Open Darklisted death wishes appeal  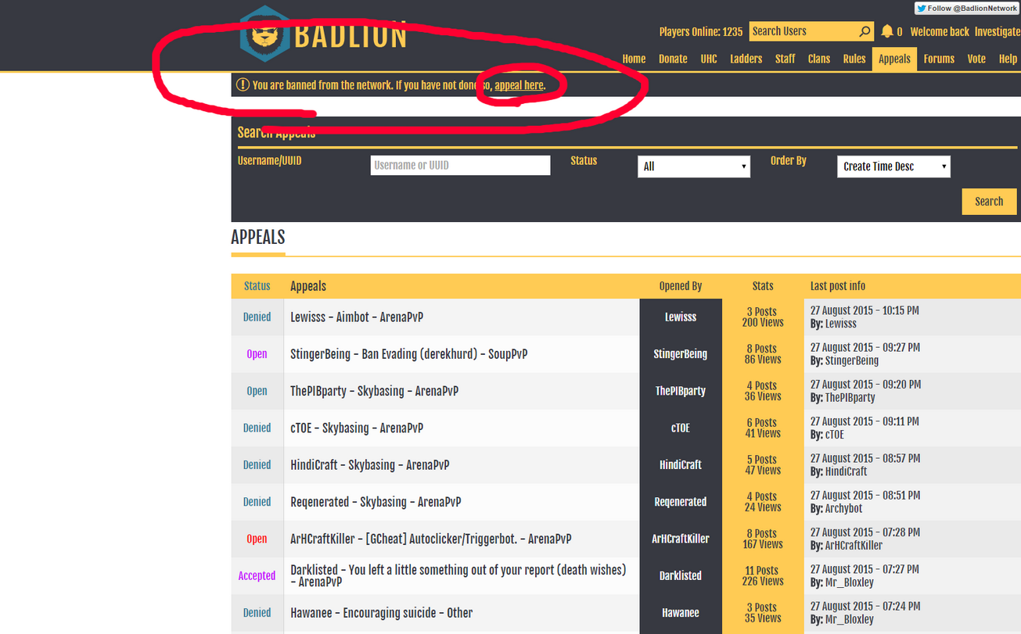click(x=458, y=575)
